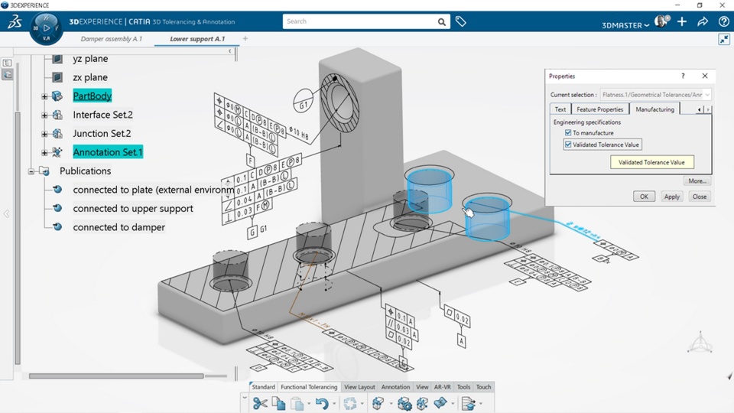Click the yz plane icon in tree
The height and width of the screenshot is (413, 734).
[x=57, y=59]
